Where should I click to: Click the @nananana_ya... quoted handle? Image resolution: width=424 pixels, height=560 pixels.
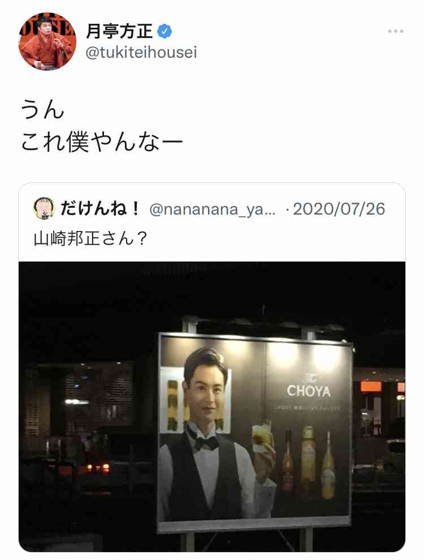coord(212,210)
